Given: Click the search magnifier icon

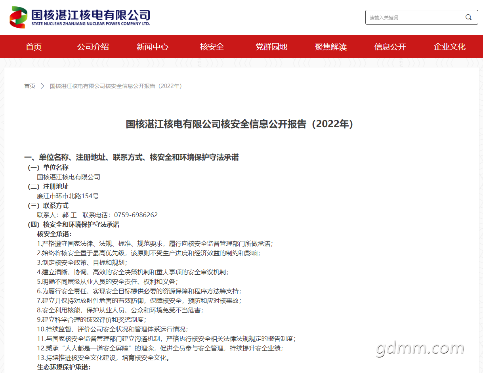Looking at the screenshot, I should pyautogui.click(x=468, y=17).
